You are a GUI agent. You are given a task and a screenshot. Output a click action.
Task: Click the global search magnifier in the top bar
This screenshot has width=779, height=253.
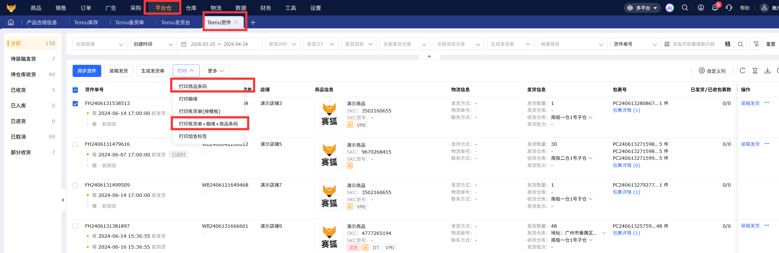(x=685, y=8)
